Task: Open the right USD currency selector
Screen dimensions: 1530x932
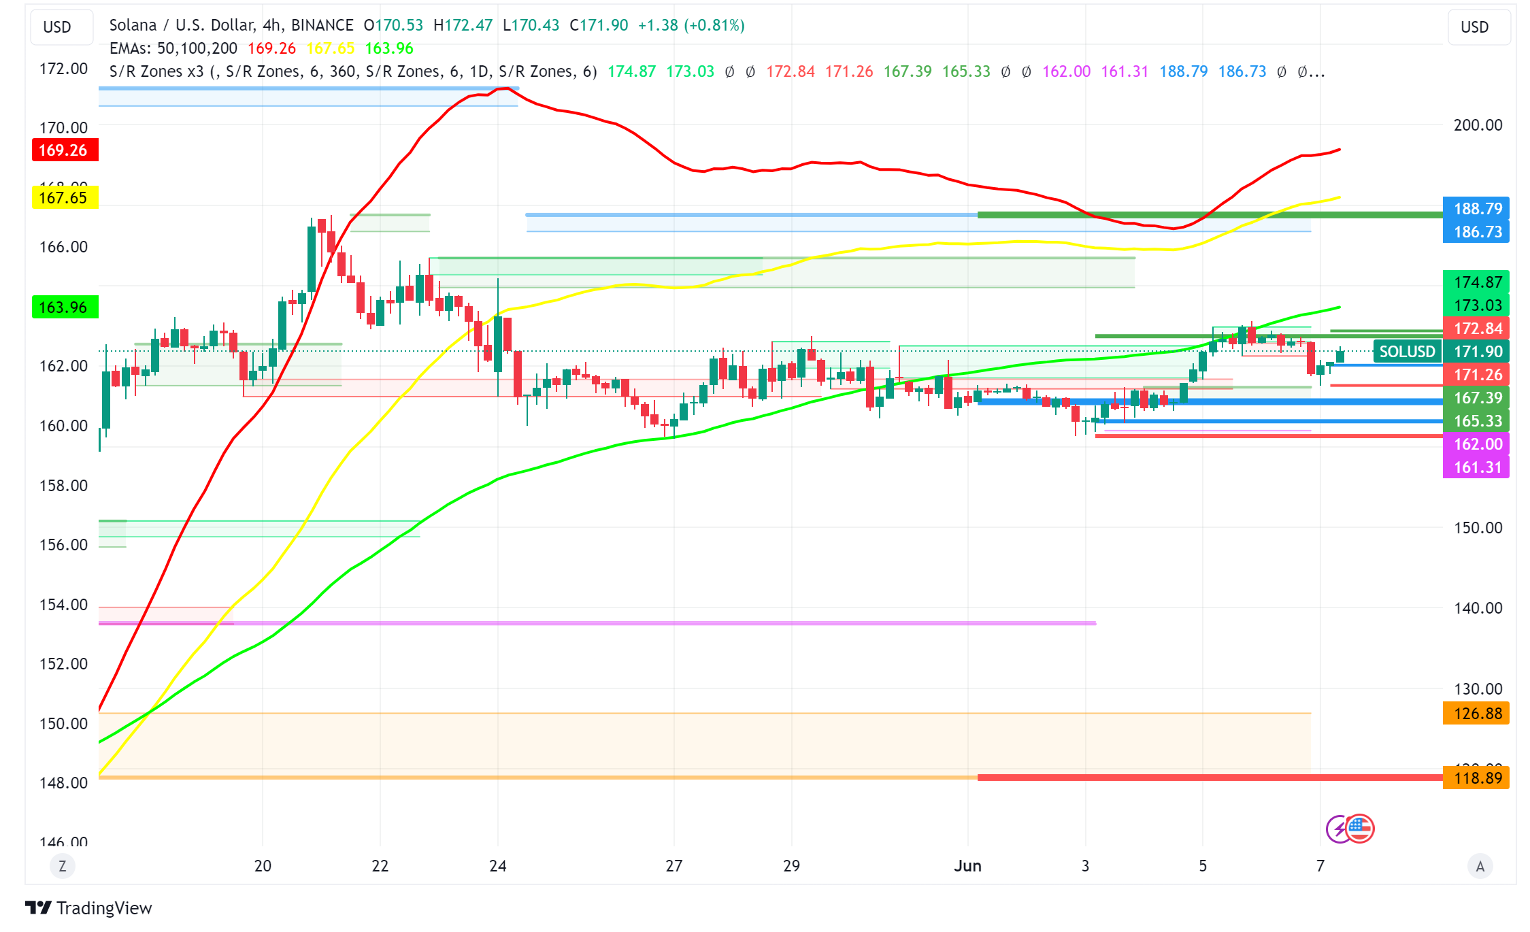Action: (1478, 27)
